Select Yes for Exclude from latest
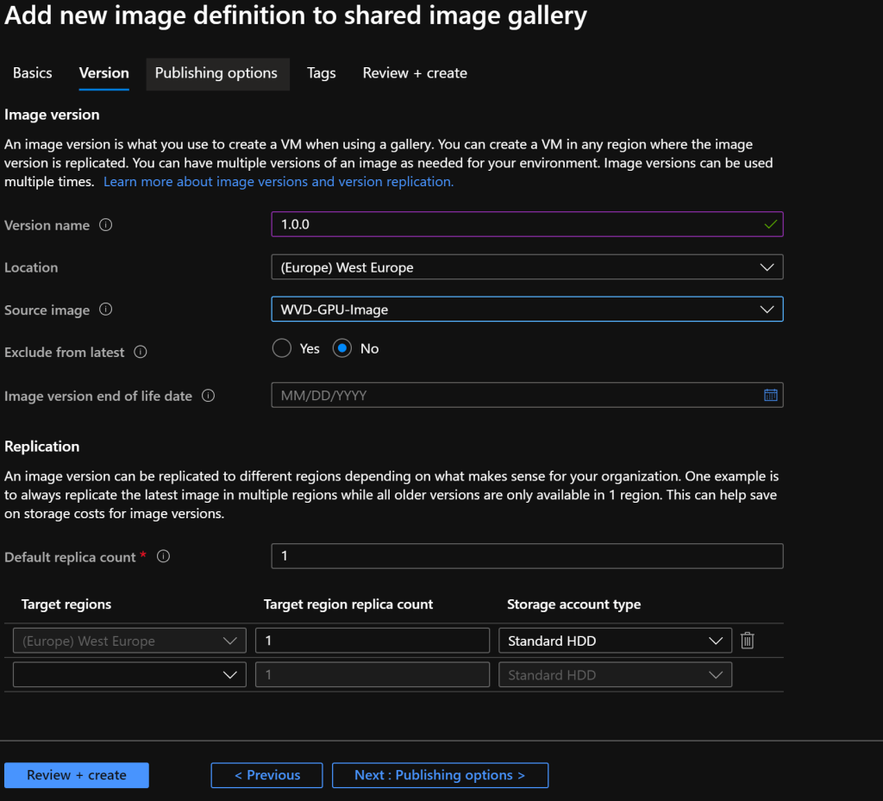This screenshot has width=883, height=801. 282,348
